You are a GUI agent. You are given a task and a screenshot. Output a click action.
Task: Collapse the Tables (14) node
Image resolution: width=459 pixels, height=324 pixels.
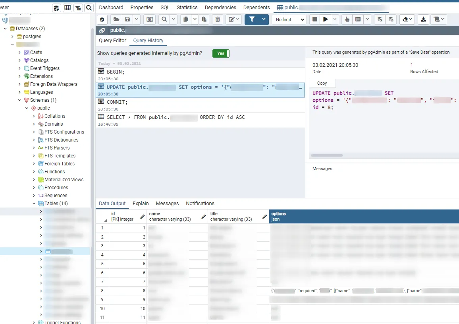pos(34,203)
